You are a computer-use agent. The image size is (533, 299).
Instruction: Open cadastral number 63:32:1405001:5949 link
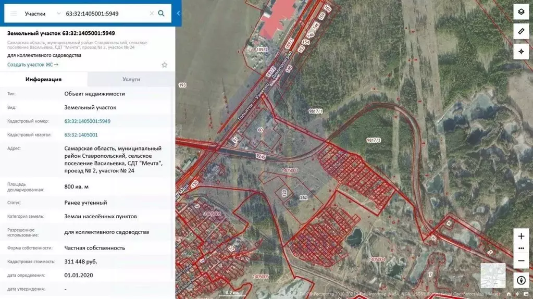coord(88,121)
